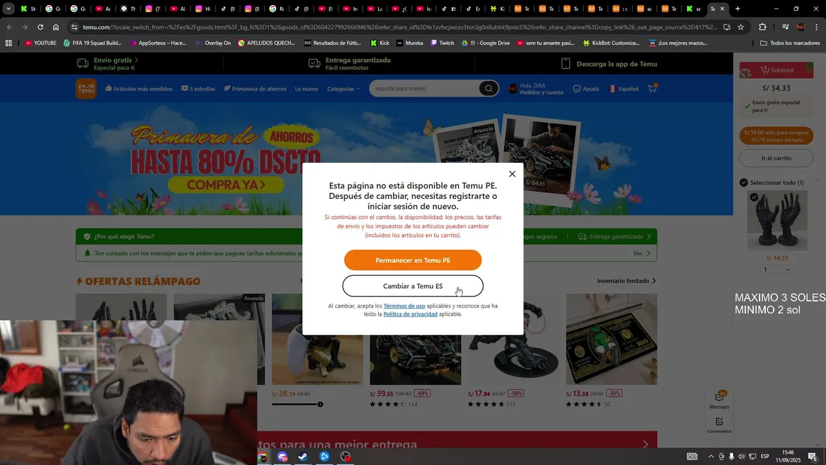826x465 pixels.
Task: Switch to the first 'St' browser tab
Action: point(28,9)
